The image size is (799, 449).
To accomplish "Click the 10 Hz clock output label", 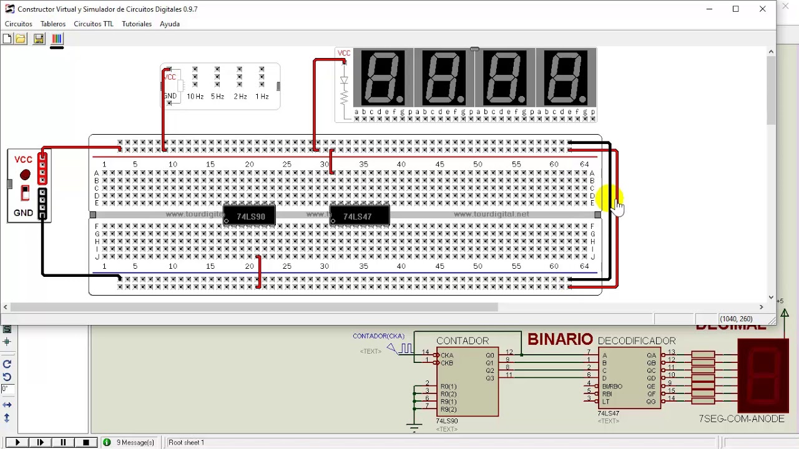I will 195,97.
